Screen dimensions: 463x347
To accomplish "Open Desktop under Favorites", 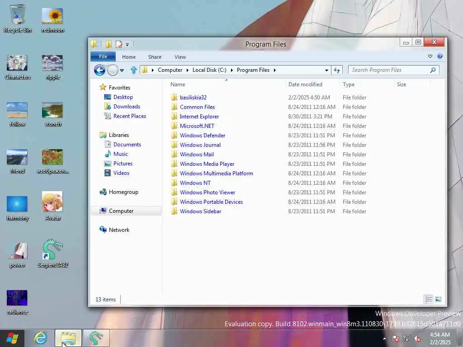I will point(123,97).
